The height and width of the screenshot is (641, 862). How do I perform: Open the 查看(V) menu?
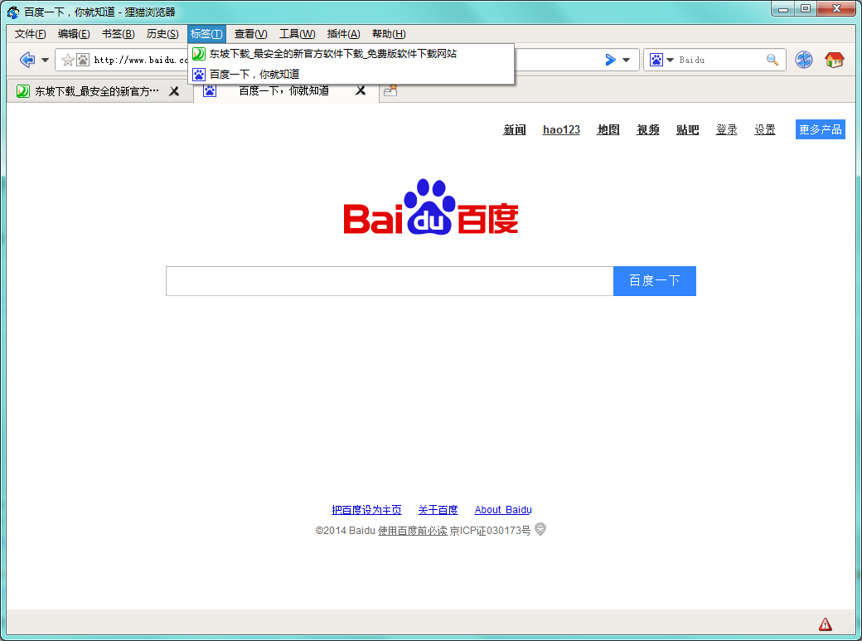coord(250,34)
